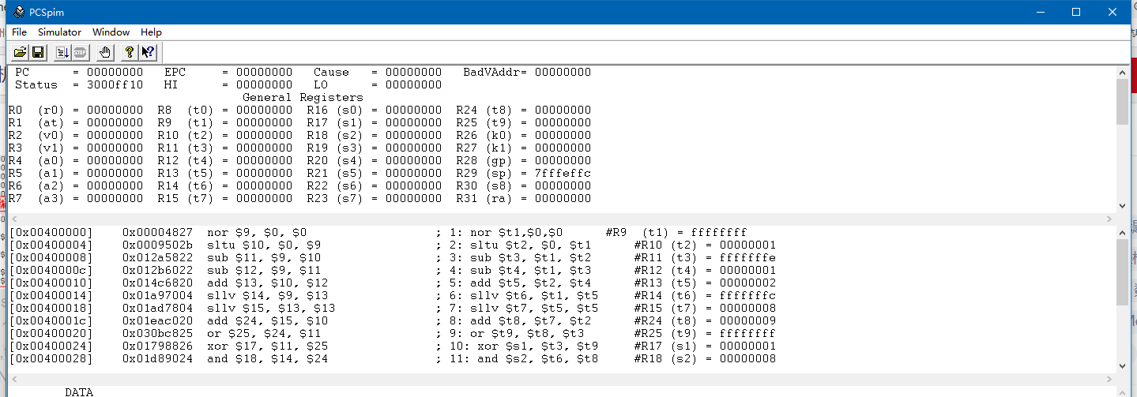Click the Status register value 3000ff10
The image size is (1137, 397).
point(115,84)
